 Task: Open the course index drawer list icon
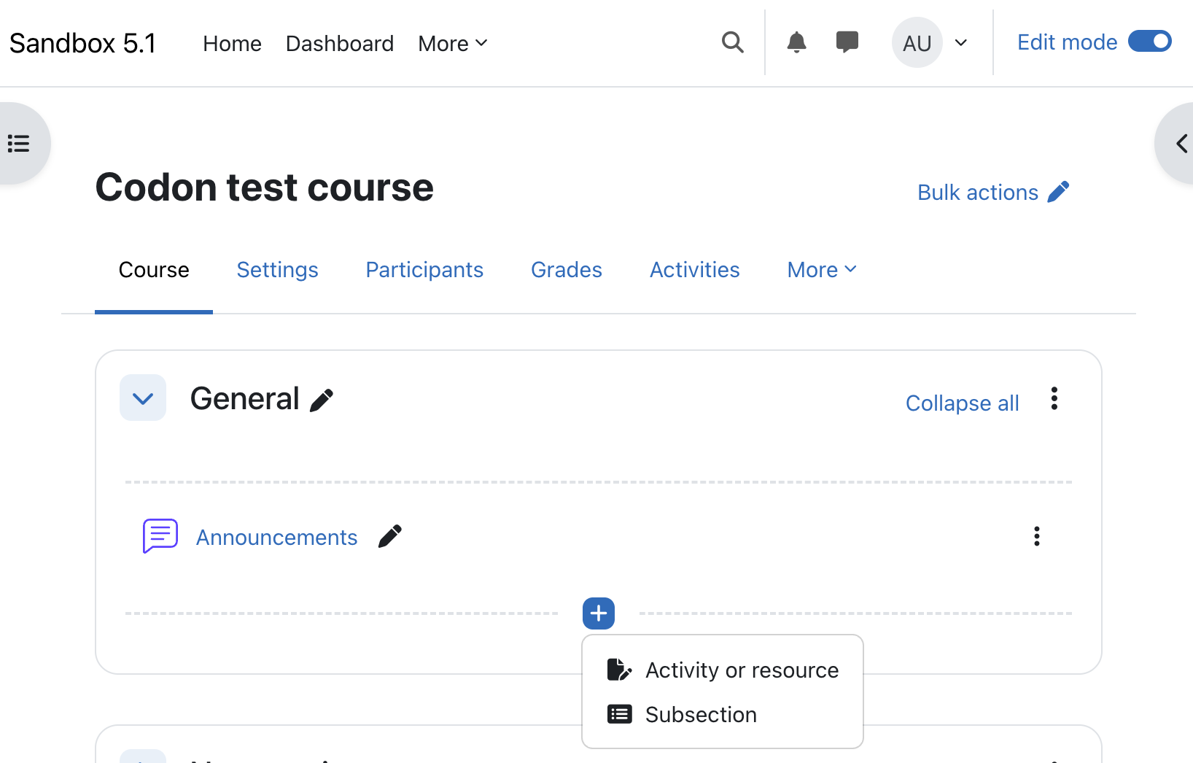click(18, 143)
